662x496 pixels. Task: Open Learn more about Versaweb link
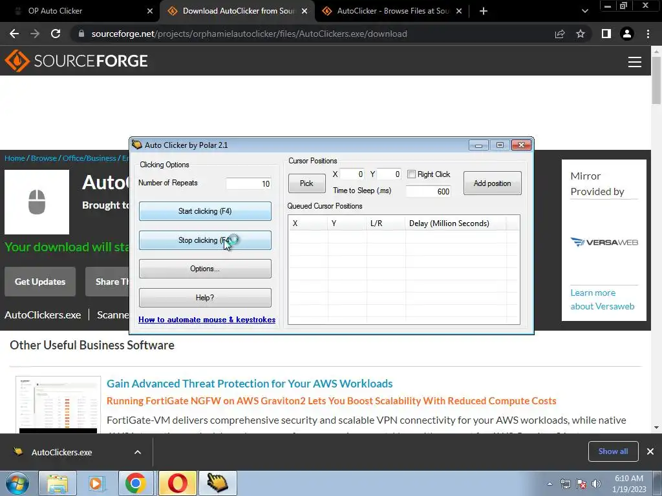(x=603, y=300)
